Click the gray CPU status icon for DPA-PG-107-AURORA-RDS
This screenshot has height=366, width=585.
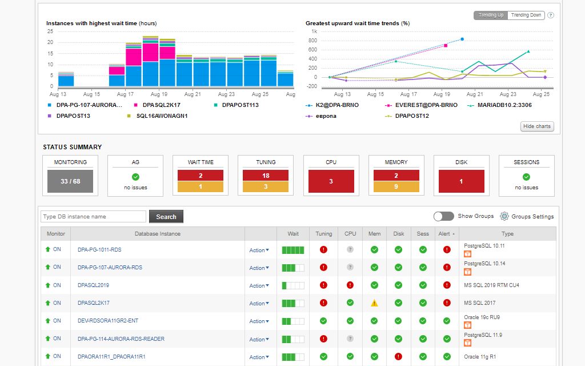350,267
